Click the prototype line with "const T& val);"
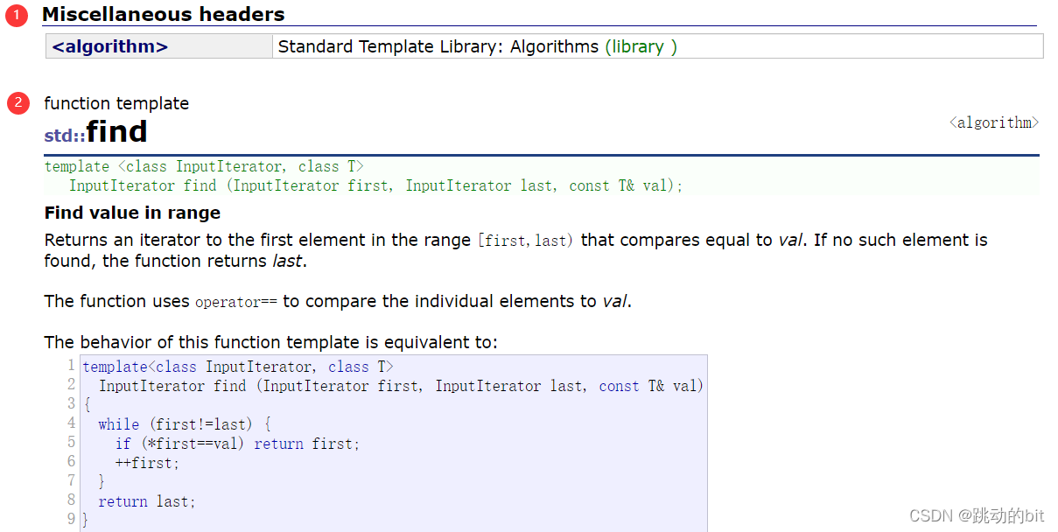The height and width of the screenshot is (532, 1058). pos(375,185)
